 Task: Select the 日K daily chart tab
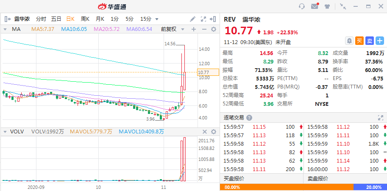pos(71,19)
